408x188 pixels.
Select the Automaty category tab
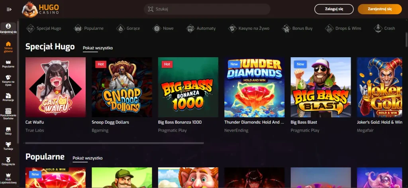pyautogui.click(x=206, y=29)
